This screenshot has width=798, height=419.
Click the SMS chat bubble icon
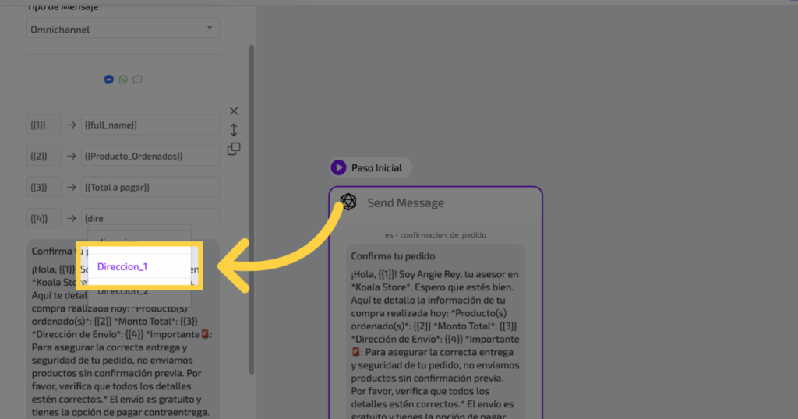pyautogui.click(x=137, y=79)
